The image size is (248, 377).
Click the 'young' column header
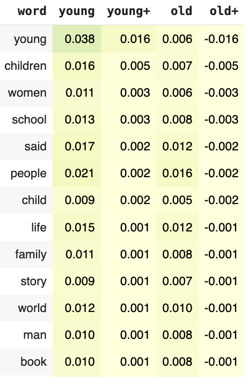[77, 12]
